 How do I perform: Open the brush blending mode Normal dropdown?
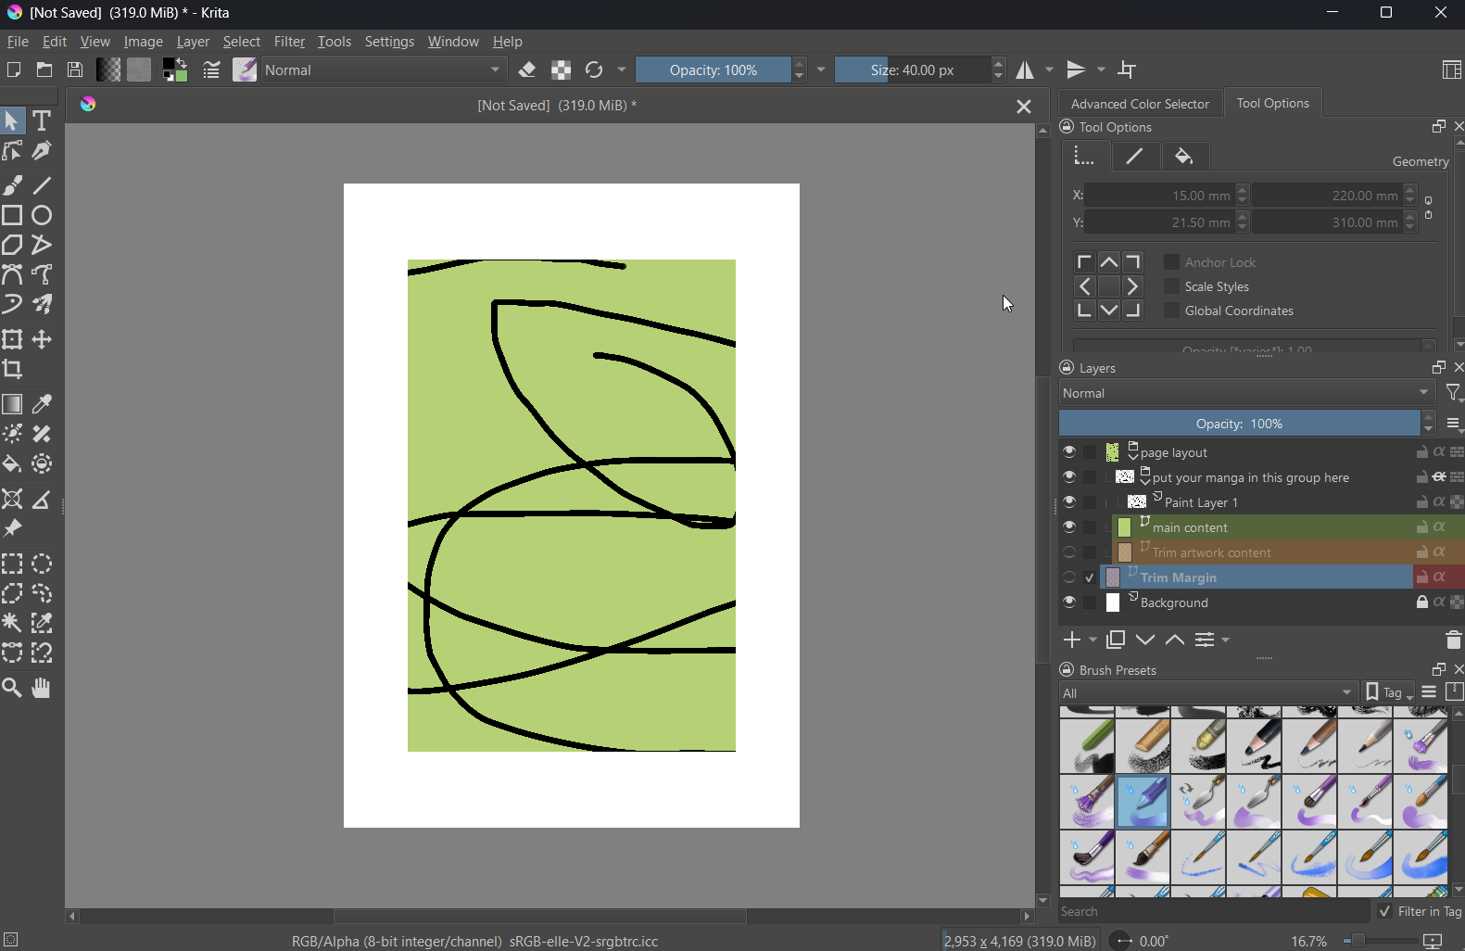385,70
